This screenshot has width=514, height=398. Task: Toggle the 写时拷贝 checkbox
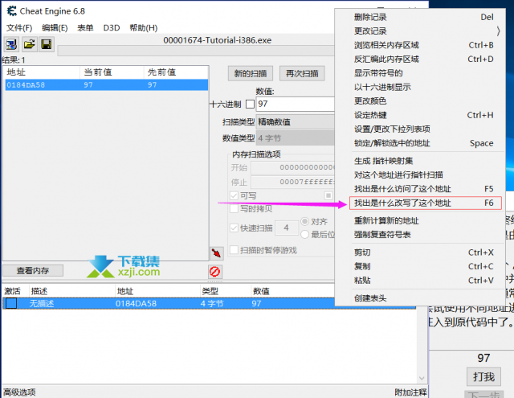click(x=234, y=209)
